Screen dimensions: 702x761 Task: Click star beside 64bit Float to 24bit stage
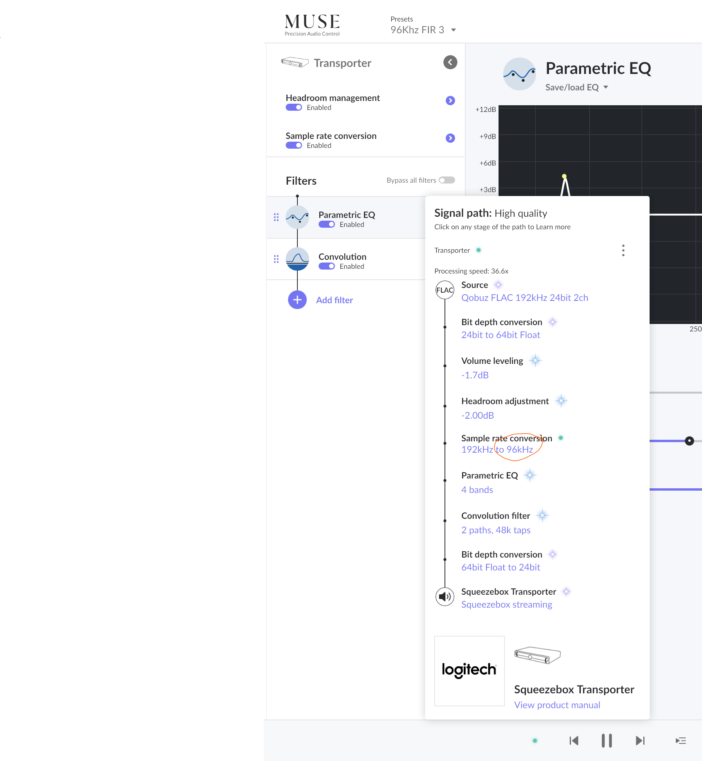[x=553, y=554]
